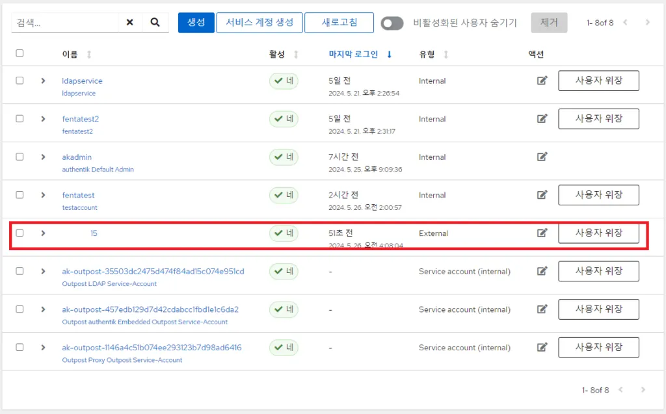Toggle 비활성화된 사용자 숨기기 switch
Image resolution: width=666 pixels, height=414 pixels.
coord(392,23)
